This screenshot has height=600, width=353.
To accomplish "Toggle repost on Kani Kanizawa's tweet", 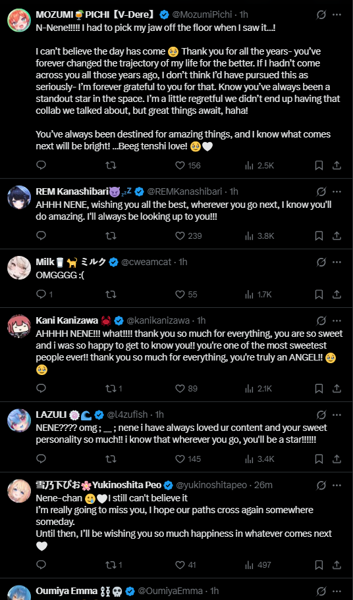I will [x=114, y=388].
